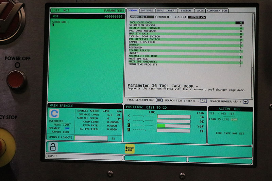Click the A axis load bar
Image resolution: width=272 pixels, height=181 pixels.
[173, 131]
